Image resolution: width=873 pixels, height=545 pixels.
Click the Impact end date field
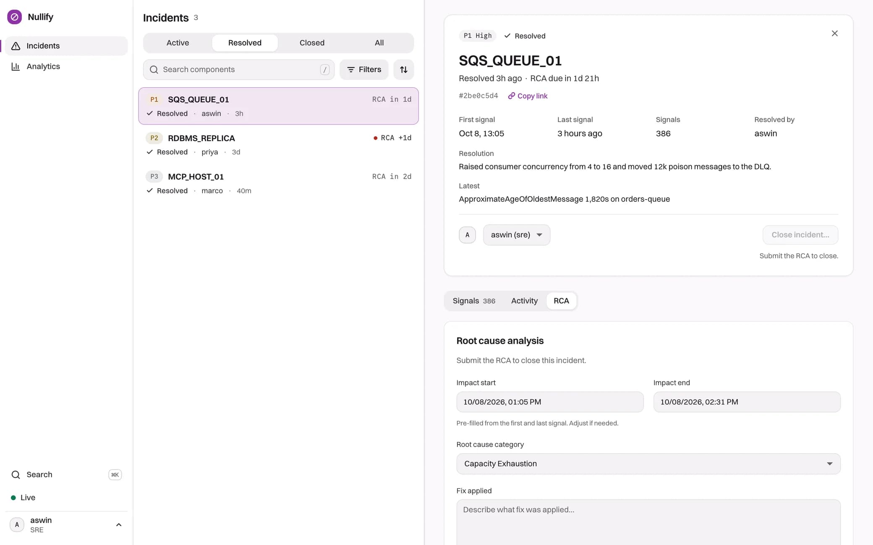coord(747,402)
